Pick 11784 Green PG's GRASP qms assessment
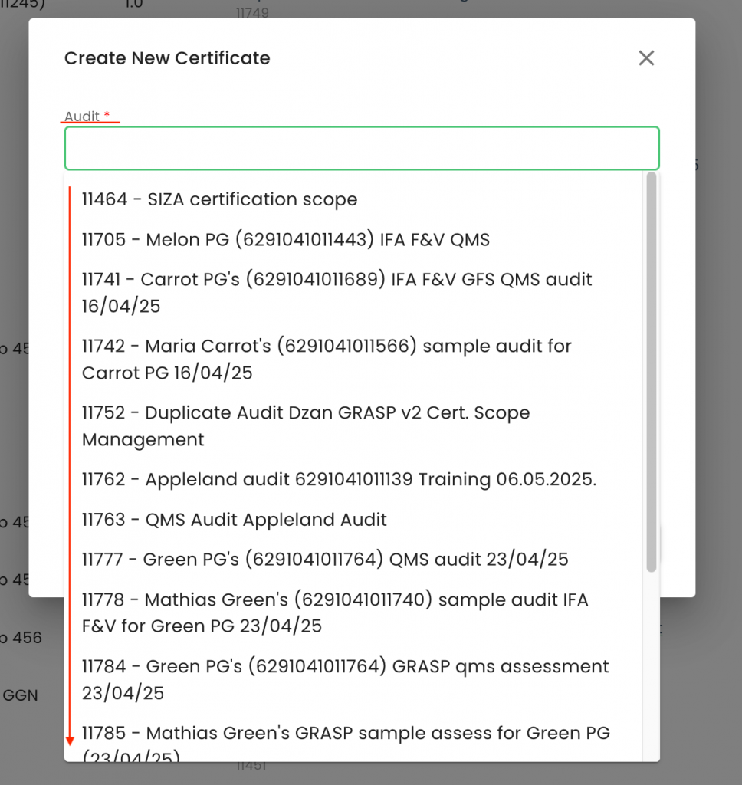The image size is (742, 785). click(345, 679)
